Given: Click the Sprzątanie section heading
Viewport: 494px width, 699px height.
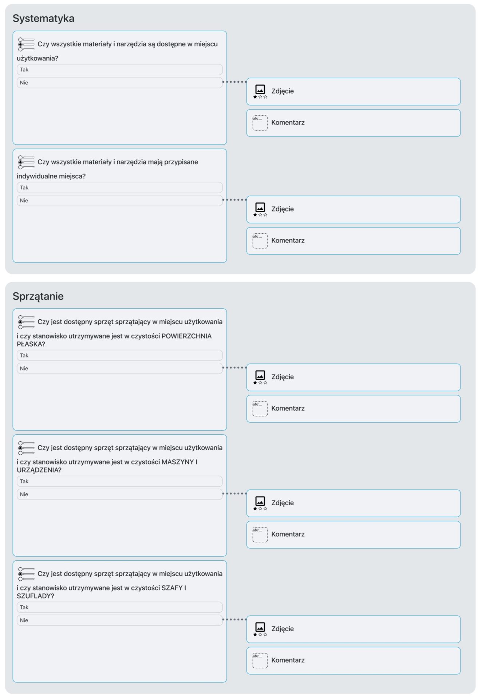Looking at the screenshot, I should 38,296.
